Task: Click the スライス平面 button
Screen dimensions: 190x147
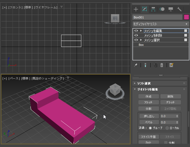Action: point(148,137)
